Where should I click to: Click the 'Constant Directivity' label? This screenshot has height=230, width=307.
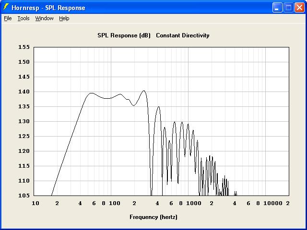click(x=183, y=35)
